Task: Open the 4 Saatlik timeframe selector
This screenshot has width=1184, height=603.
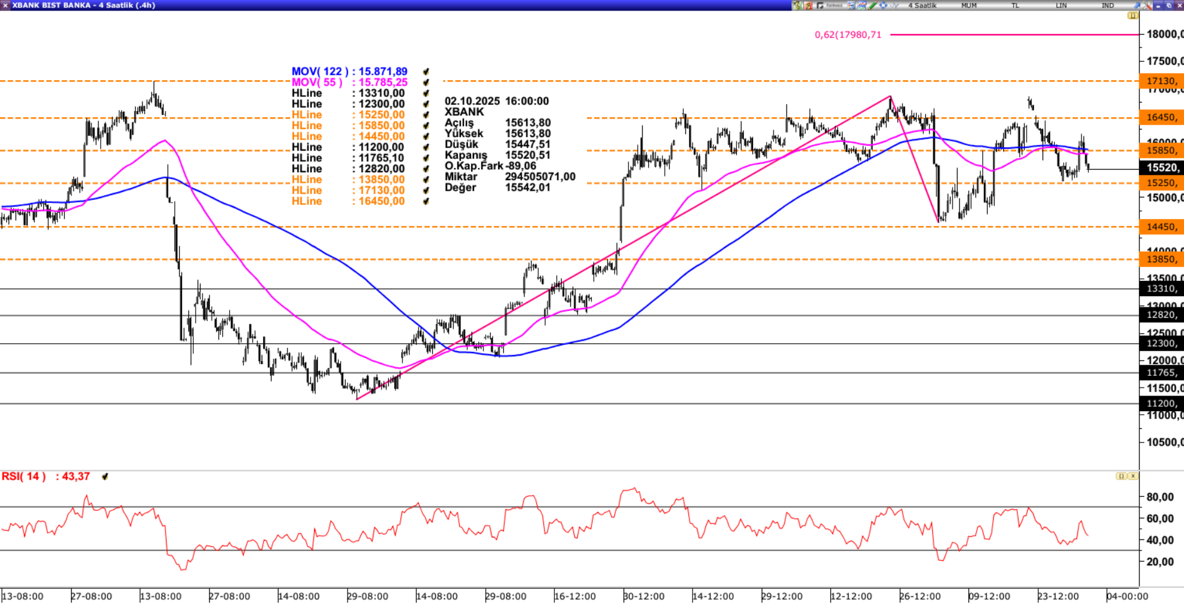Action: pyautogui.click(x=922, y=6)
